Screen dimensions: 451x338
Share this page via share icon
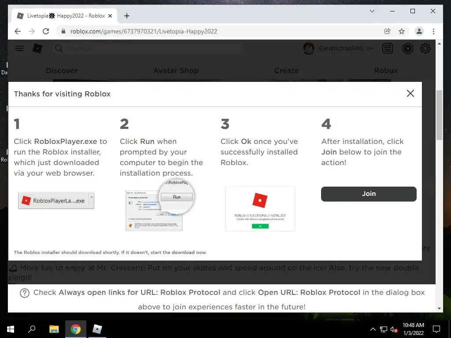tap(388, 31)
